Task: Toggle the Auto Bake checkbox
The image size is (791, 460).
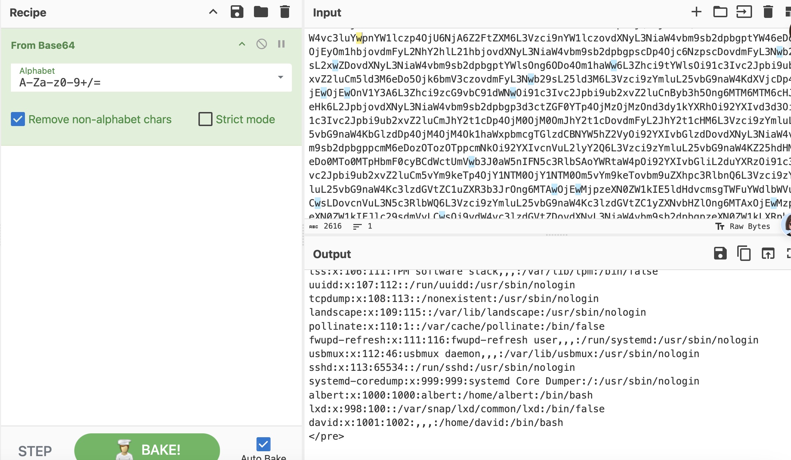Action: click(x=263, y=444)
